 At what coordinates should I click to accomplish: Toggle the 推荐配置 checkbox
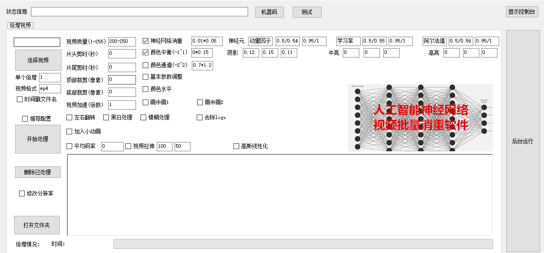(25, 119)
